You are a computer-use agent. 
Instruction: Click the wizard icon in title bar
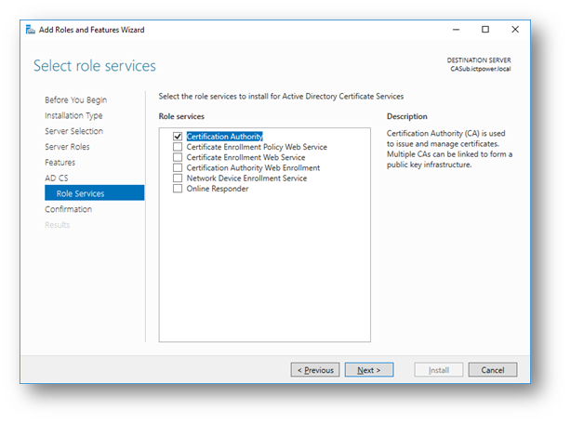pyautogui.click(x=30, y=30)
